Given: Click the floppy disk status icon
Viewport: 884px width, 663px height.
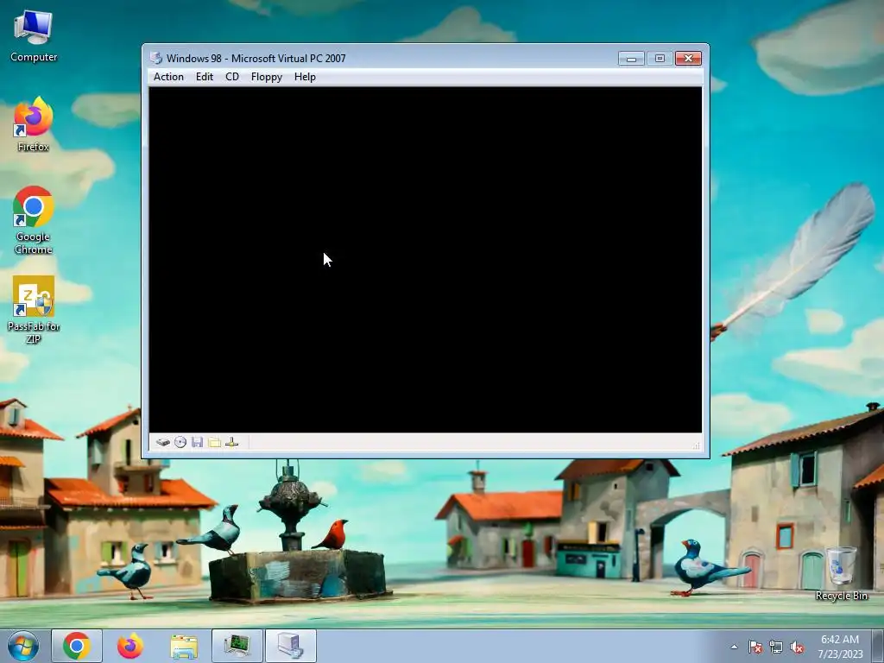Looking at the screenshot, I should click(198, 443).
